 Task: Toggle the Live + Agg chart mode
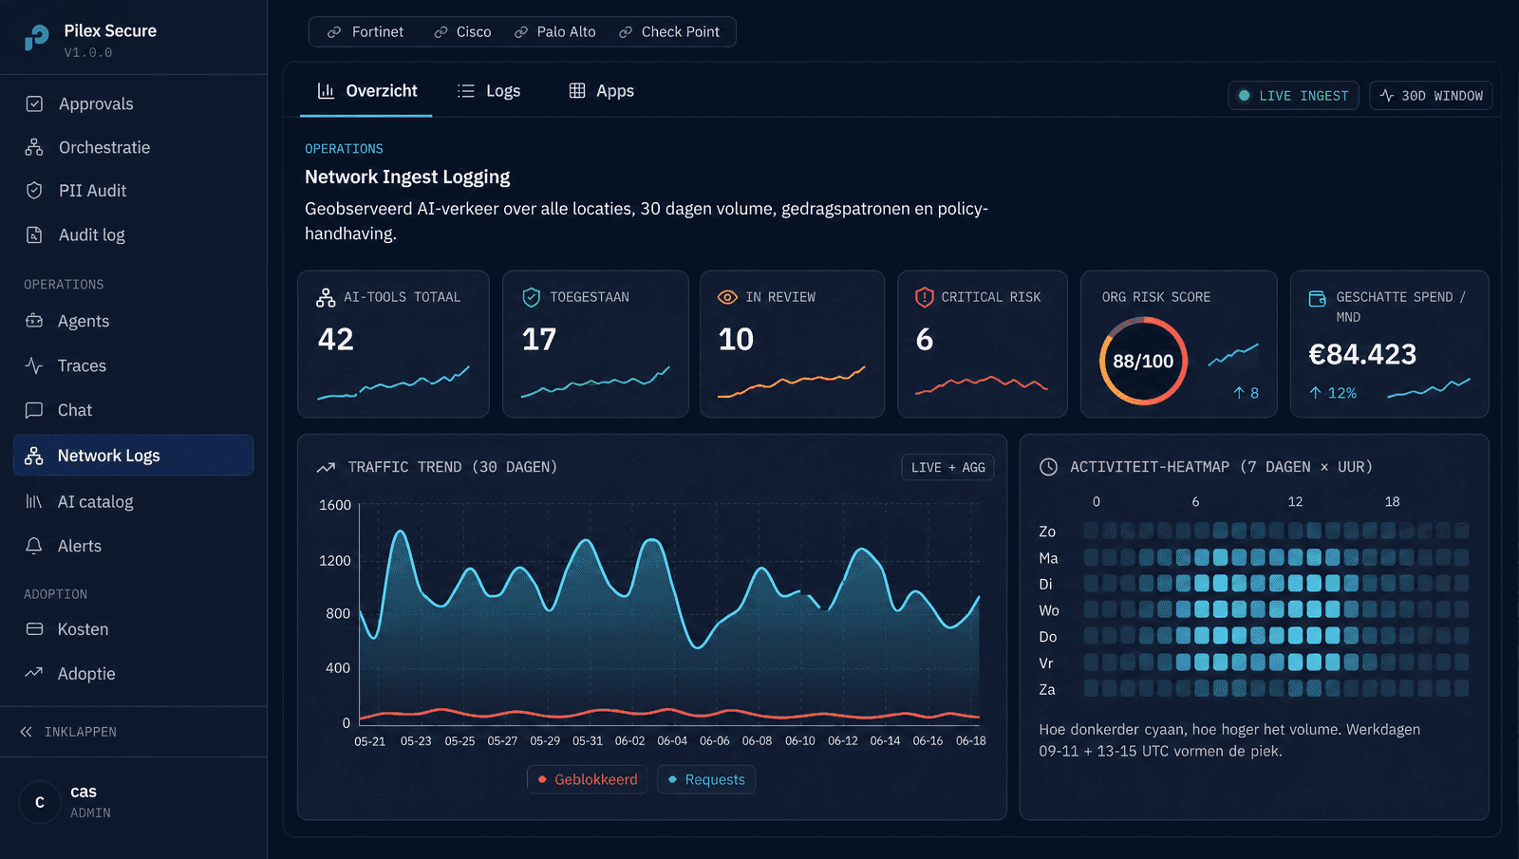point(947,467)
